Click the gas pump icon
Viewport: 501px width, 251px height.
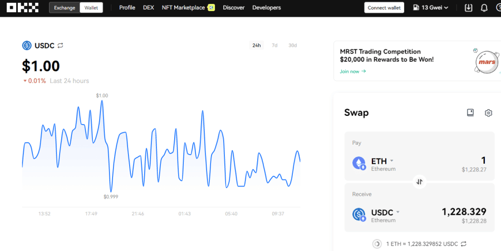[x=416, y=7]
